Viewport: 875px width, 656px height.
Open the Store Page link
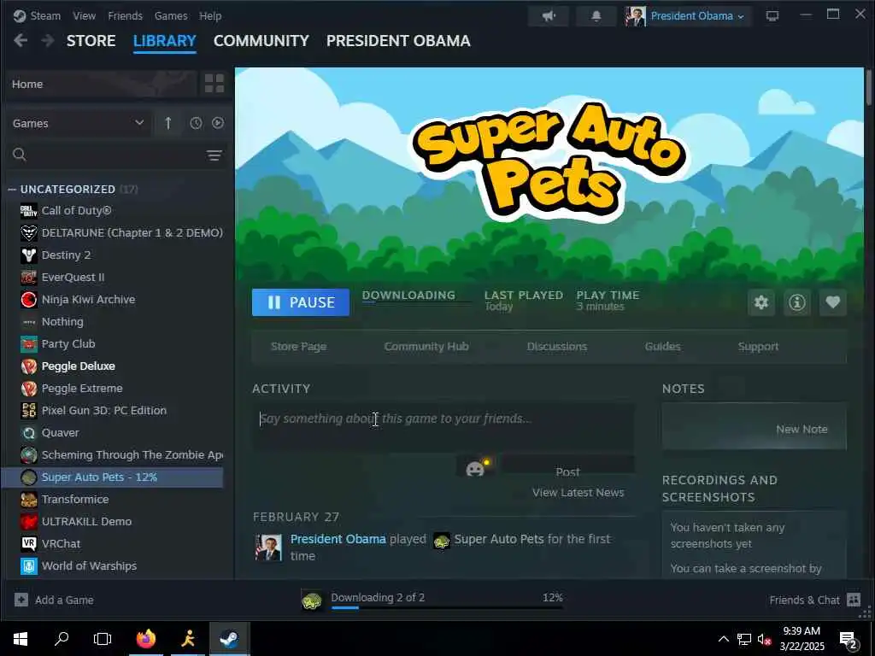click(x=298, y=347)
